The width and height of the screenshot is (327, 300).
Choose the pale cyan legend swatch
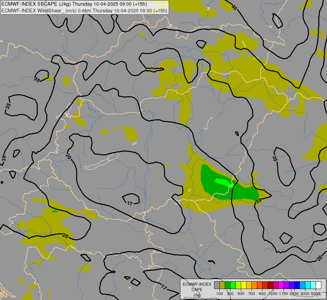pos(313,285)
